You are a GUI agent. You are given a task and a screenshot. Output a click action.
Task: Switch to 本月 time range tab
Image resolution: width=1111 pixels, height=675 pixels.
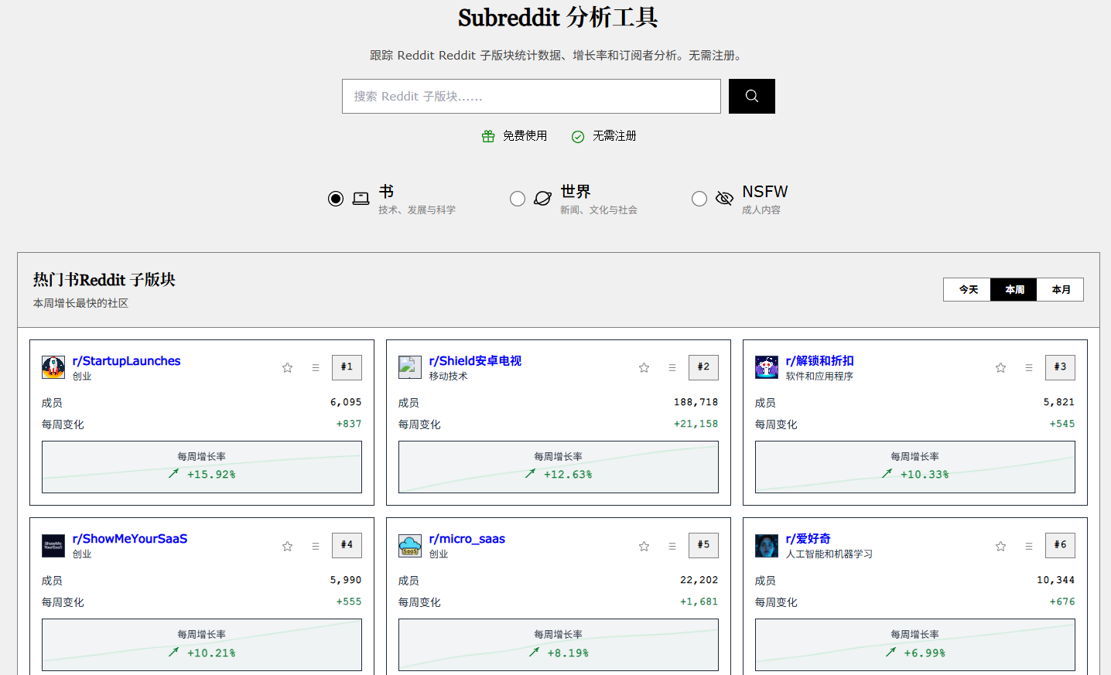[x=1060, y=290]
